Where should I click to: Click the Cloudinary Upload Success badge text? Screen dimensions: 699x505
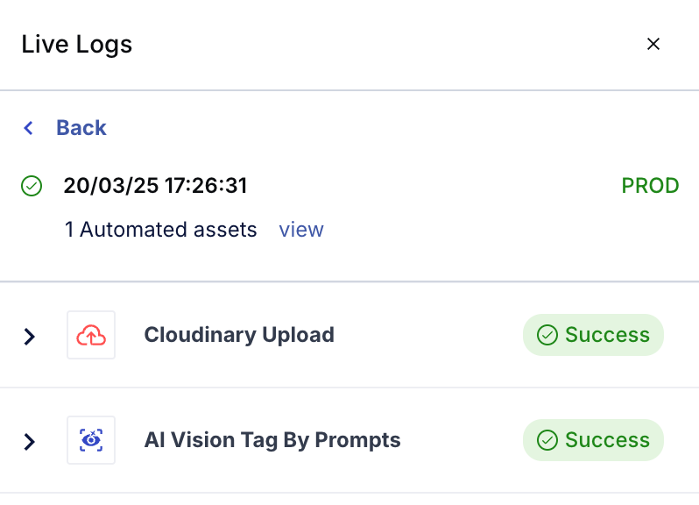(607, 335)
